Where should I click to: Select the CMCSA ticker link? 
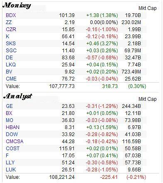[x=15, y=142]
